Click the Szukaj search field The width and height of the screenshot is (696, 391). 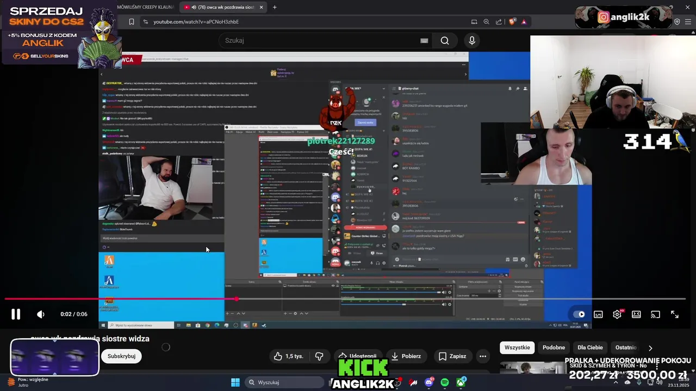click(x=321, y=41)
